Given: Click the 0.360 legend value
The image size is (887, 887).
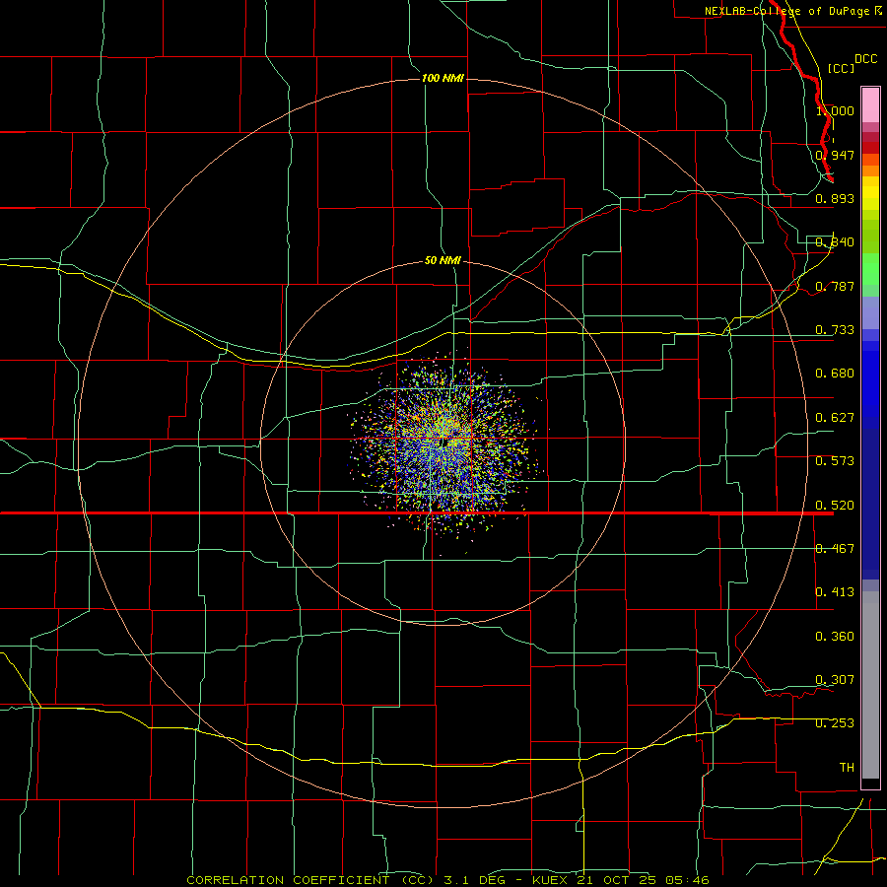Looking at the screenshot, I should pyautogui.click(x=835, y=637).
